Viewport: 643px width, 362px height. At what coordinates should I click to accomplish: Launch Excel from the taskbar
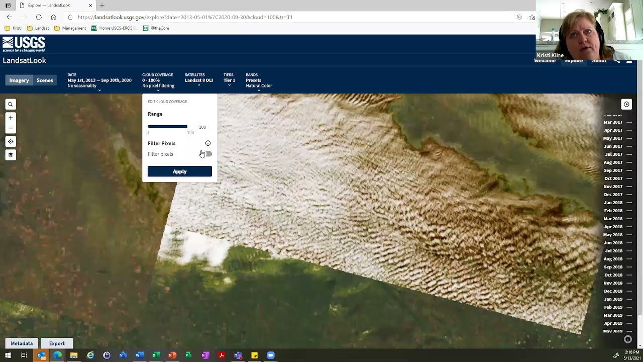tap(156, 355)
